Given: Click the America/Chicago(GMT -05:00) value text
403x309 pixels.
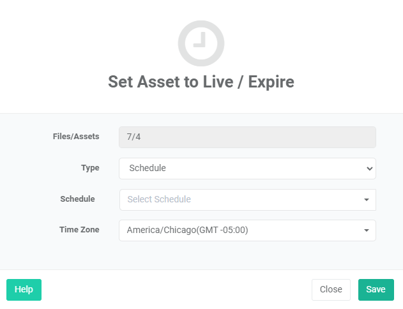Looking at the screenshot, I should [x=187, y=230].
